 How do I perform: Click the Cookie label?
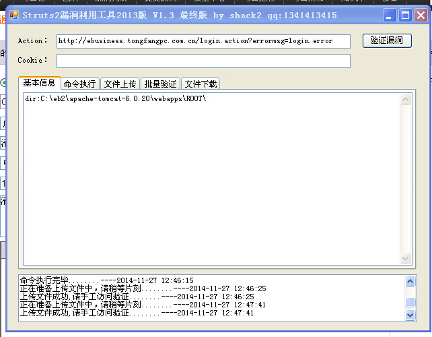click(32, 60)
